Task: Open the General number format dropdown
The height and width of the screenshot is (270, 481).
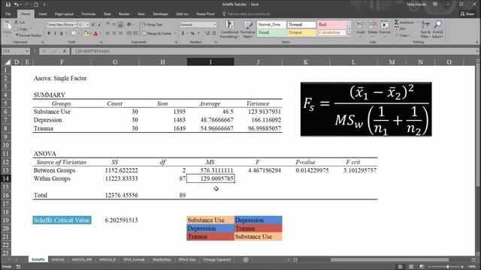Action: click(214, 25)
